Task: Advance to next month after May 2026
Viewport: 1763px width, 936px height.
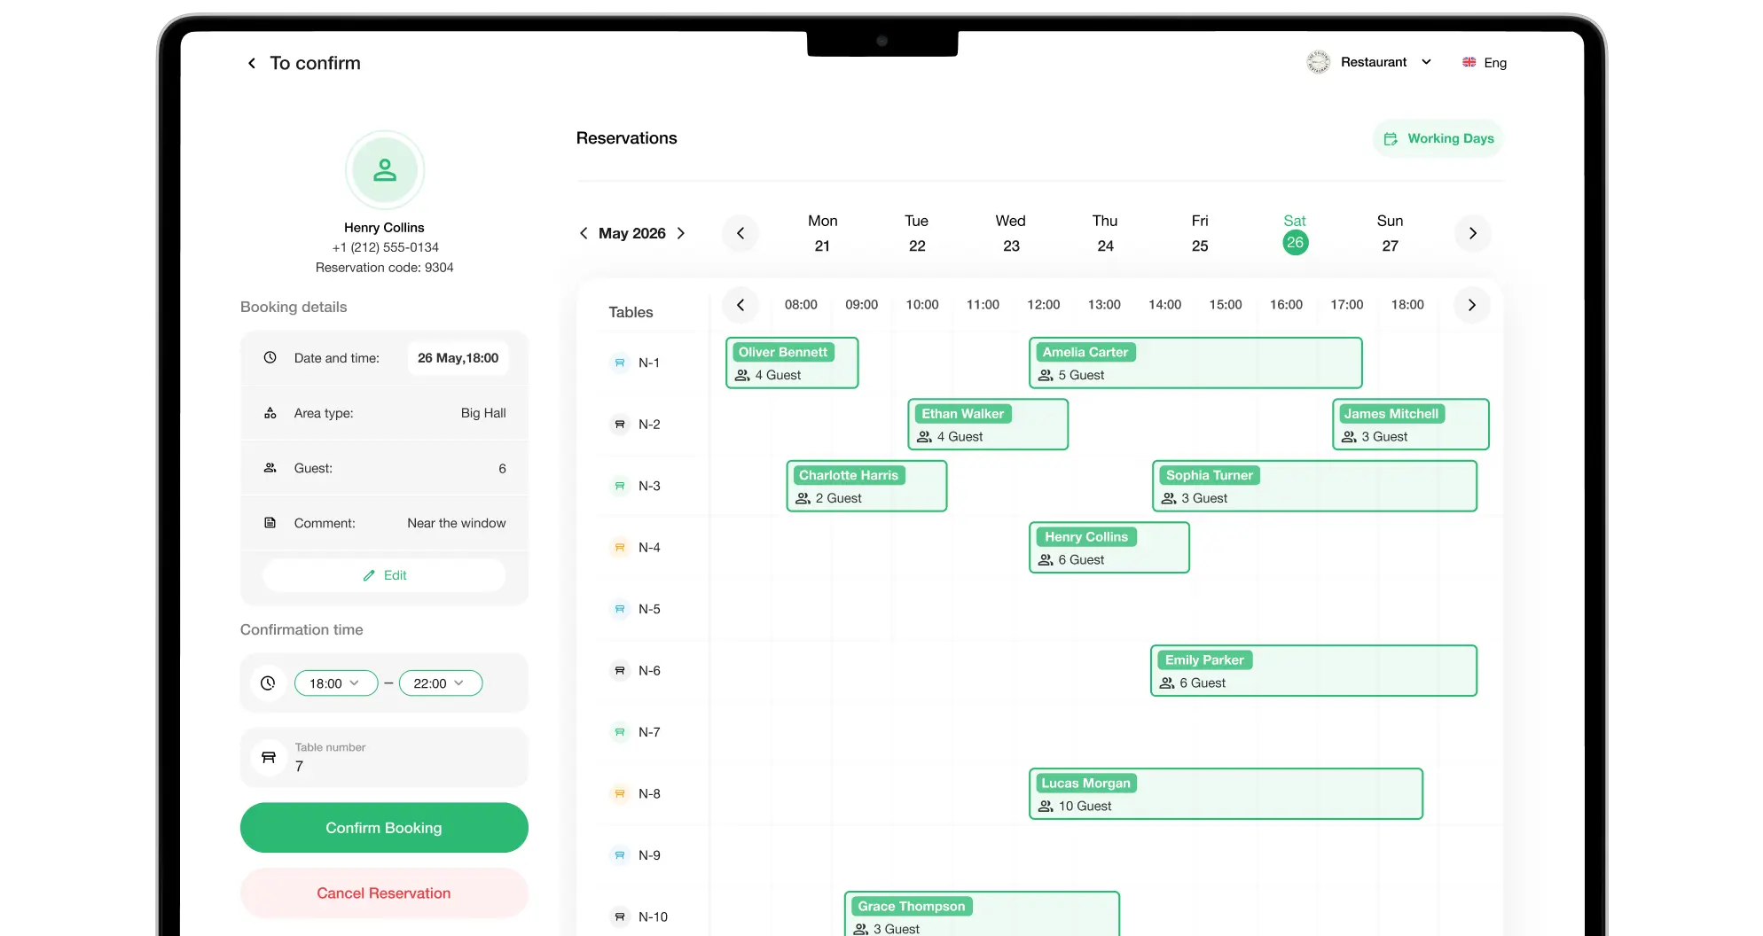Action: [681, 233]
